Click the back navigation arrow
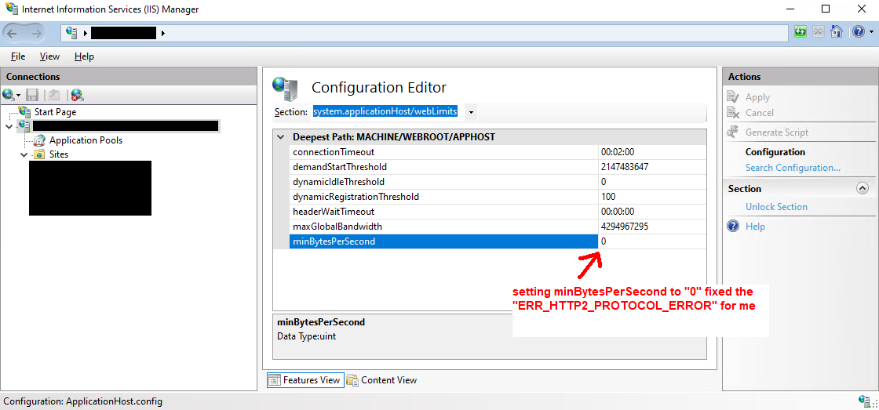The width and height of the screenshot is (879, 410). click(13, 33)
